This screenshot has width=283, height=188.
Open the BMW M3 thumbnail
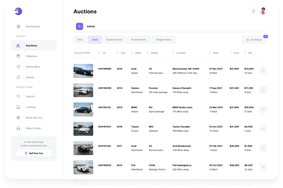coord(83,110)
